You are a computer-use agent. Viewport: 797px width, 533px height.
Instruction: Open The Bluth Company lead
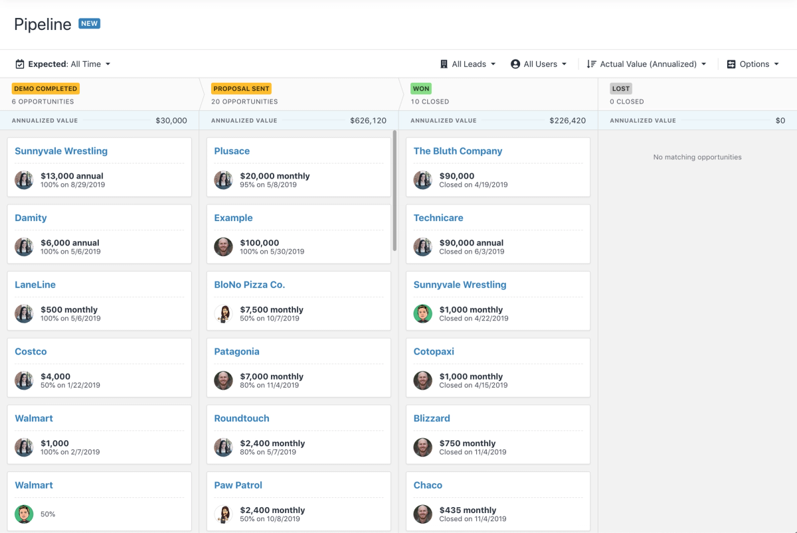[458, 151]
